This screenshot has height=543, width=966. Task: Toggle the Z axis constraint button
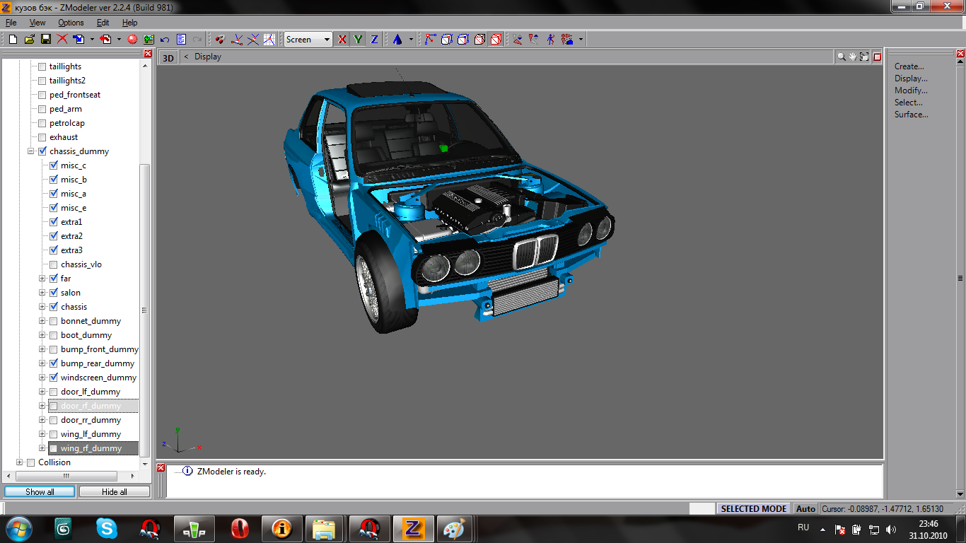click(x=374, y=40)
